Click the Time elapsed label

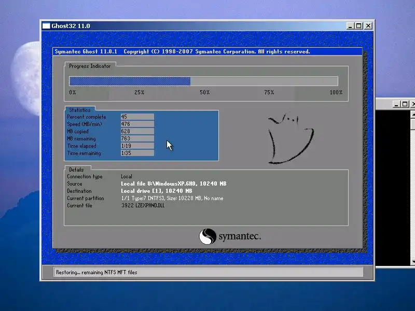tap(81, 146)
